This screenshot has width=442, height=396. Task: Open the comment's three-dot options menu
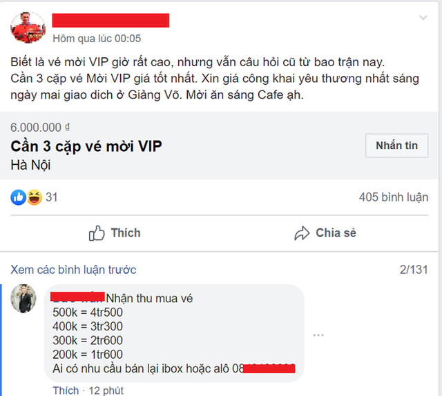(318, 335)
